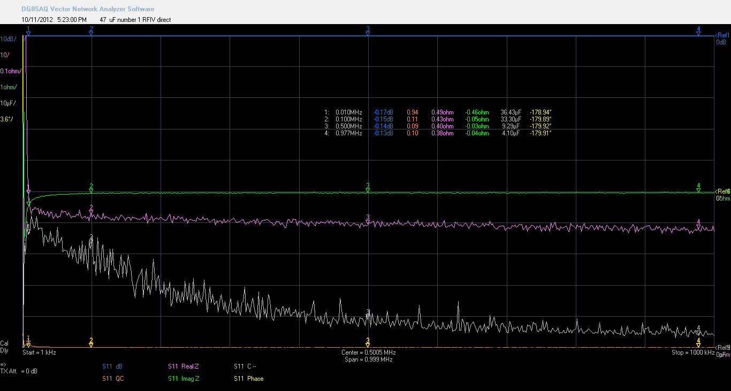Click the TX Att. = 0 dB setting

pos(19,371)
